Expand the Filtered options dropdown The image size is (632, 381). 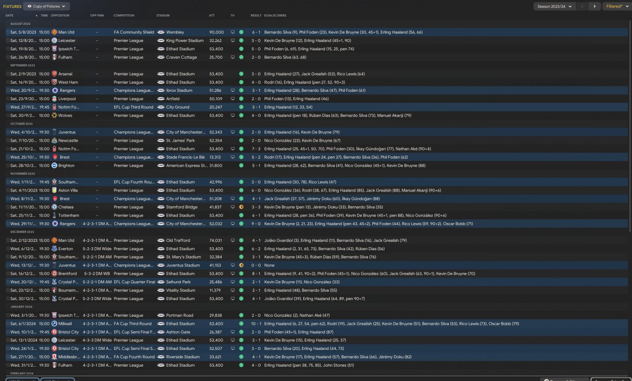click(615, 6)
